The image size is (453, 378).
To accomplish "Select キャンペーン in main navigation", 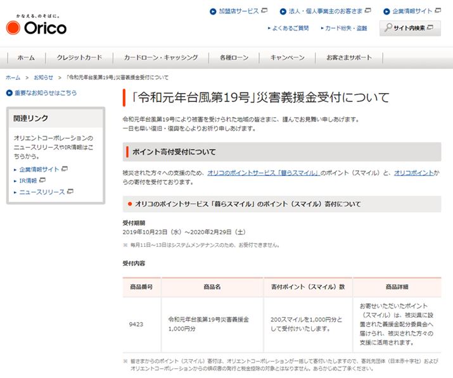I will (x=287, y=58).
